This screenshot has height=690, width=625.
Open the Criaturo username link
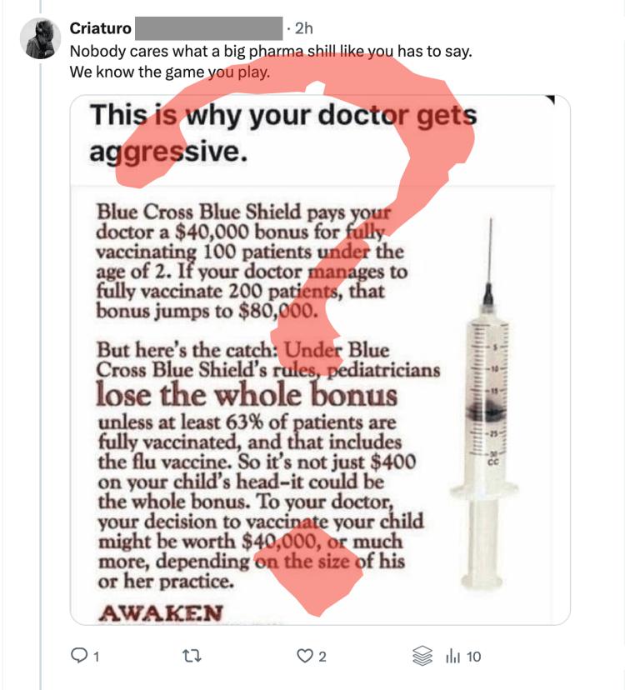click(x=100, y=29)
